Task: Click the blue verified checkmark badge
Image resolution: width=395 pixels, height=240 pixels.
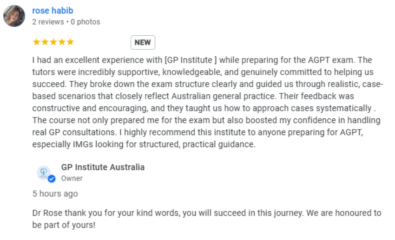Action: click(x=52, y=179)
